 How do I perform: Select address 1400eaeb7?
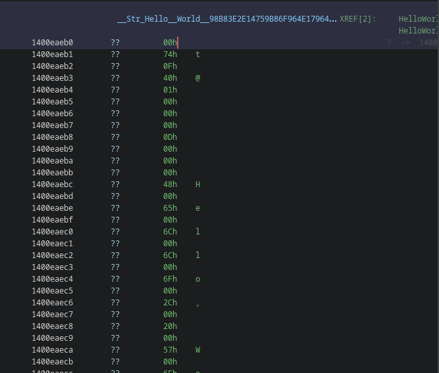pos(53,125)
